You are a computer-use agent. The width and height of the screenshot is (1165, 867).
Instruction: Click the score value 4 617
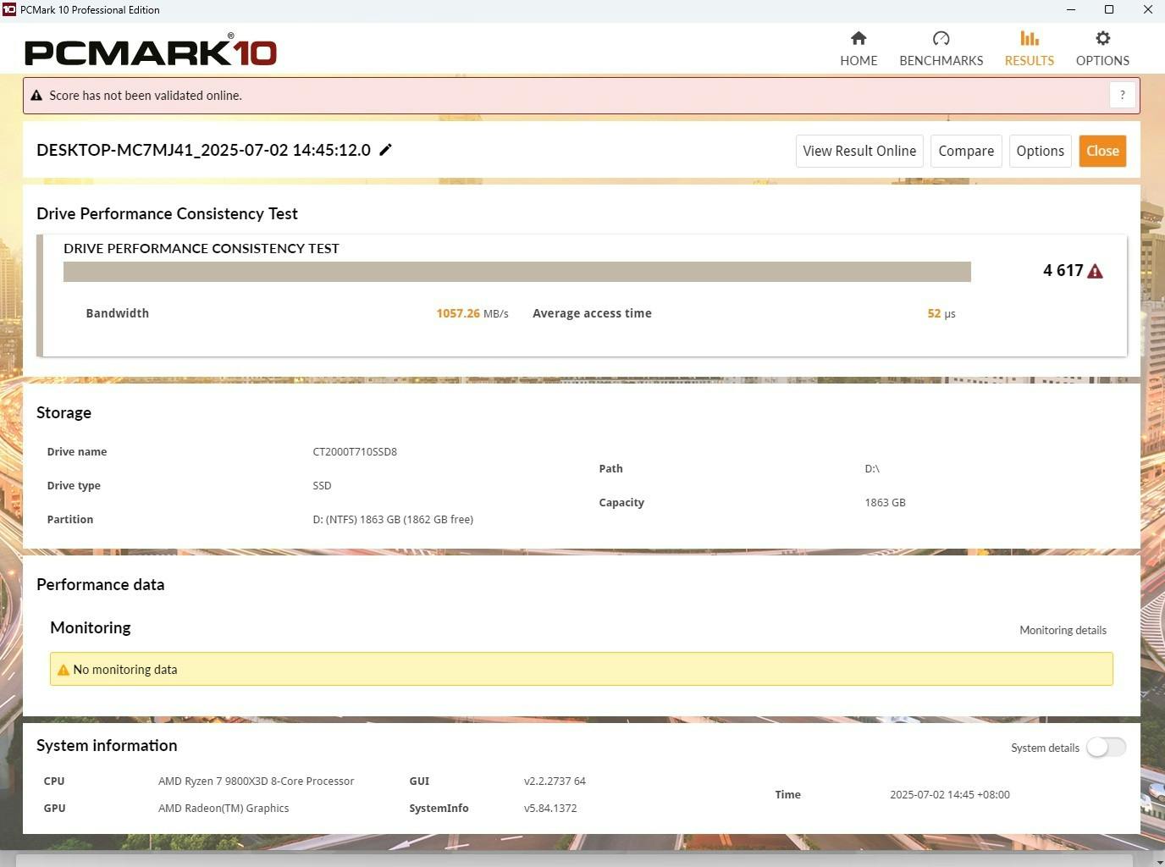coord(1063,270)
